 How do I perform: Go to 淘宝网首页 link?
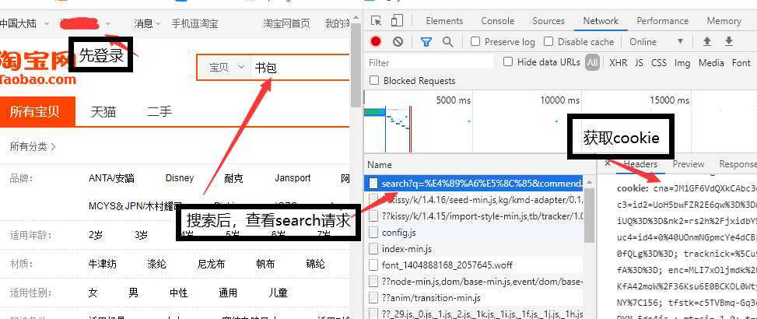[x=286, y=23]
